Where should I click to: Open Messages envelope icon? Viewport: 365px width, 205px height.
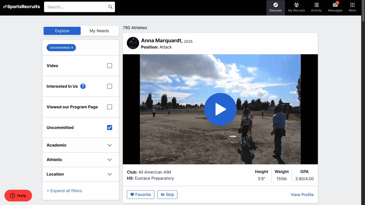(x=335, y=5)
